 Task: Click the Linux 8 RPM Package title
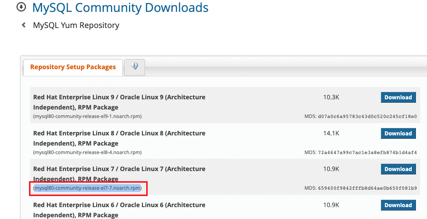coord(119,138)
